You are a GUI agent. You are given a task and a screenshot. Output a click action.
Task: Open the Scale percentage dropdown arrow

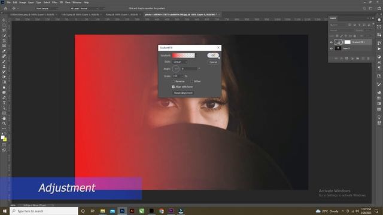click(x=182, y=76)
